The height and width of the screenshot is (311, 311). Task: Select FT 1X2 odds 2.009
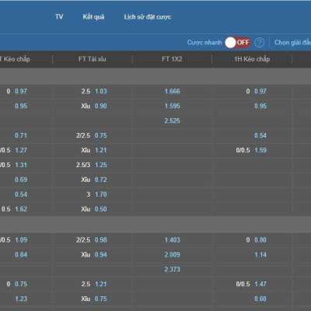pos(173,255)
